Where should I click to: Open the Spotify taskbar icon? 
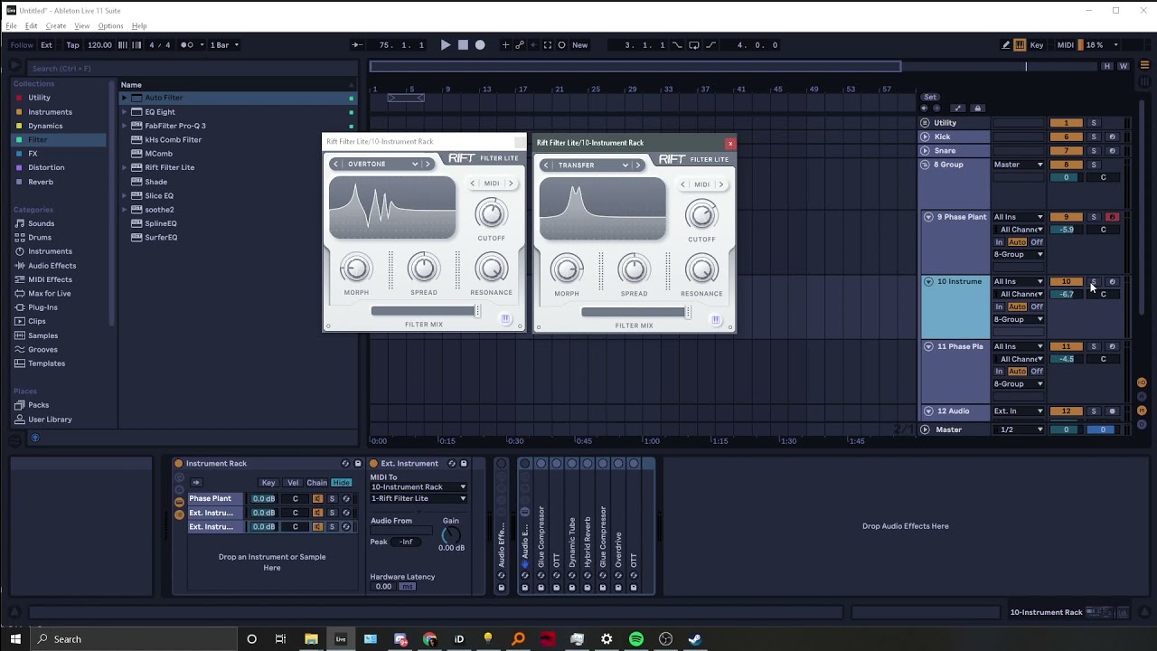click(x=636, y=639)
